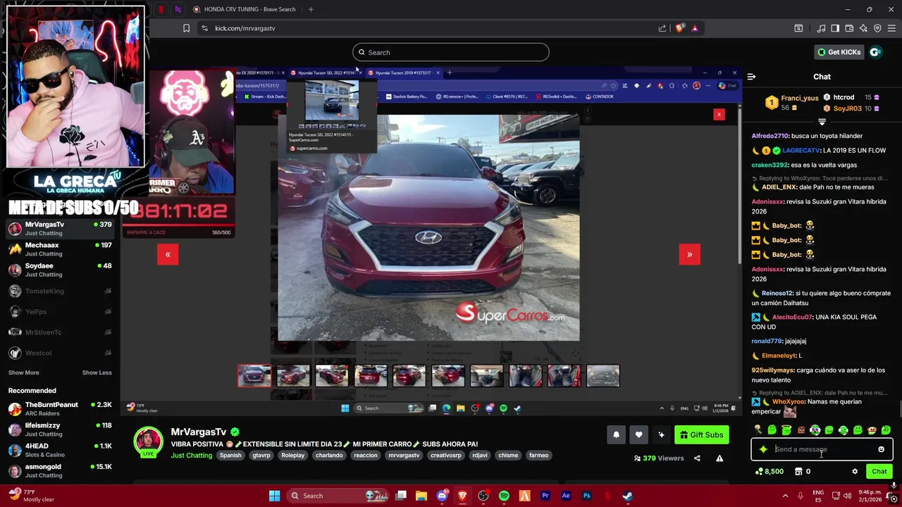Screen dimensions: 902x507
Task: Close the SuperCarros image lightbox
Action: [x=719, y=114]
